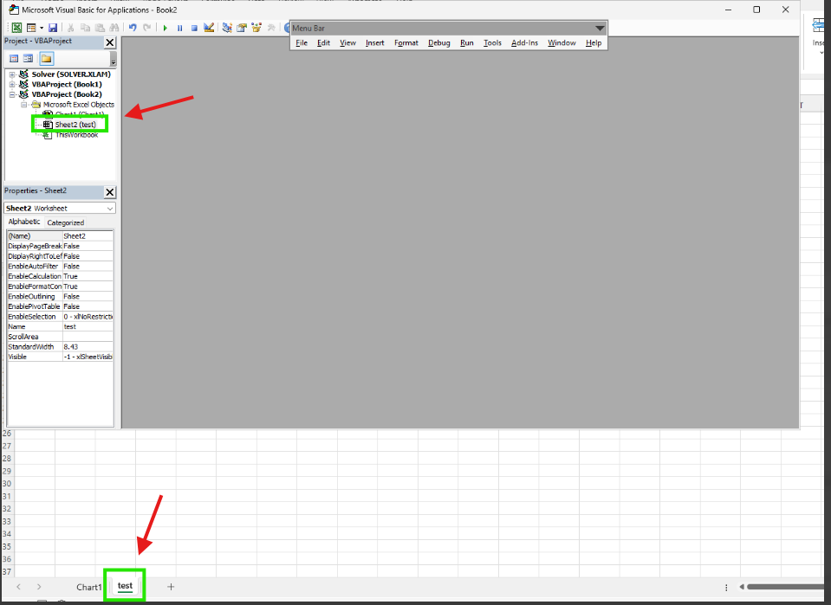This screenshot has height=605, width=831.
Task: Click the EnableAutoFilter property row
Action: click(x=60, y=267)
